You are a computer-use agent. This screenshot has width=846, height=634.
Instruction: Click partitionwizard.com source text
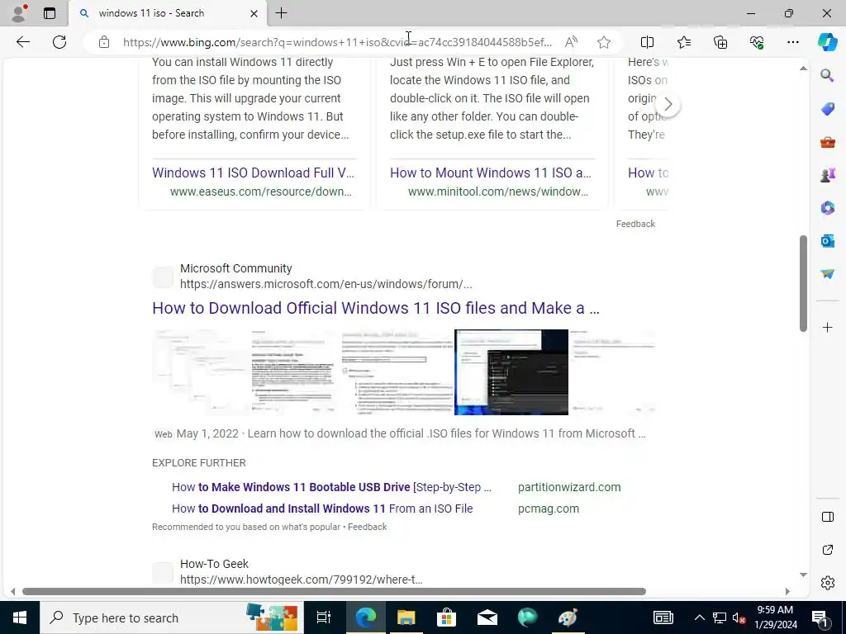(569, 487)
